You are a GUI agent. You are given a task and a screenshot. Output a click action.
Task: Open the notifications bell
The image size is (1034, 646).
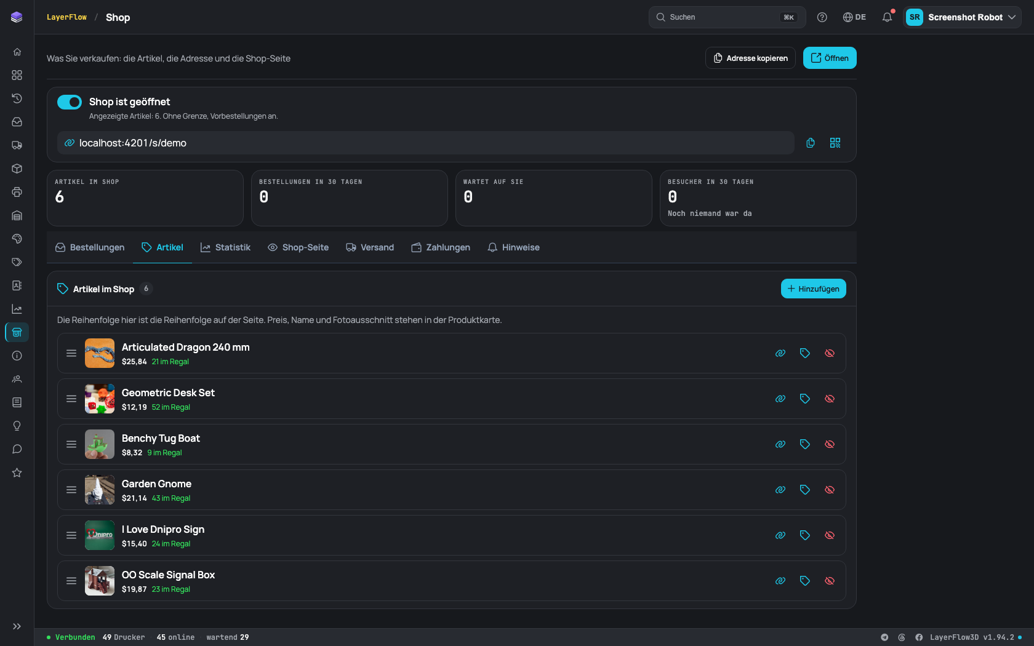coord(887,17)
